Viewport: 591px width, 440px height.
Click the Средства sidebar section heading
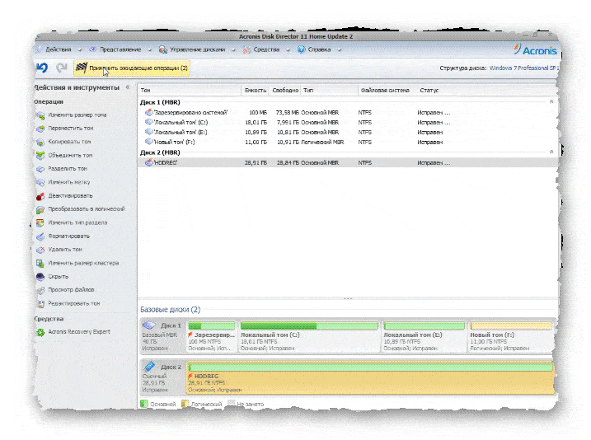tap(49, 319)
